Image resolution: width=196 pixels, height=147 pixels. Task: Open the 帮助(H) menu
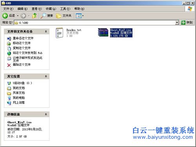[79, 9]
